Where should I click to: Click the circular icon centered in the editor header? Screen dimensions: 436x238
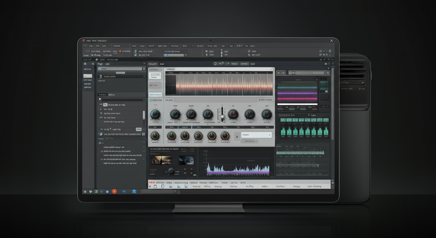coord(215,64)
